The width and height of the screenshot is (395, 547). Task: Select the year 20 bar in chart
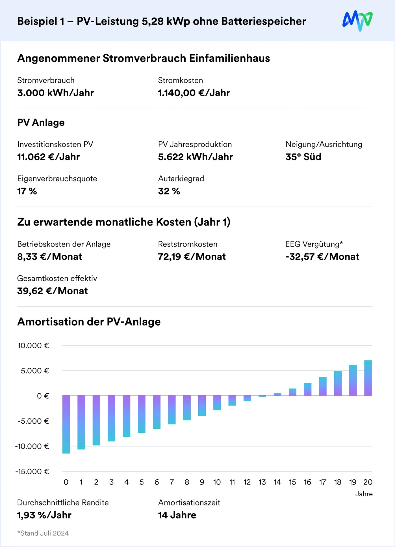click(368, 378)
